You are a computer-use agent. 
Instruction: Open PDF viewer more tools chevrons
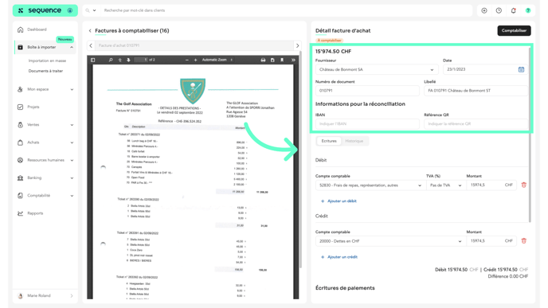[293, 60]
